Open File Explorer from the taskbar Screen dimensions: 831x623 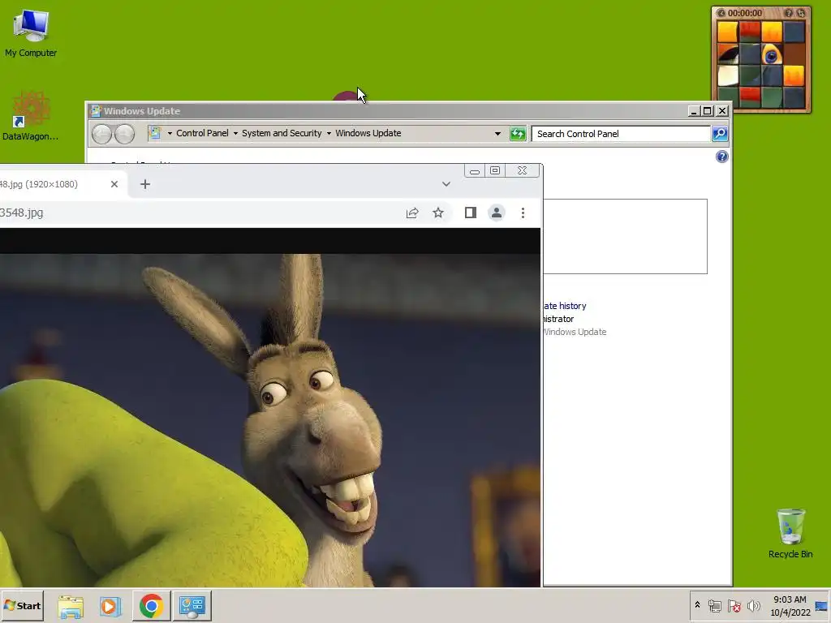(71, 605)
